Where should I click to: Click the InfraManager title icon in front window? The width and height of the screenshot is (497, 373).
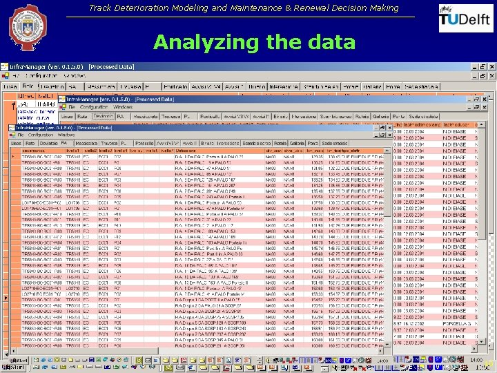pyautogui.click(x=12, y=128)
